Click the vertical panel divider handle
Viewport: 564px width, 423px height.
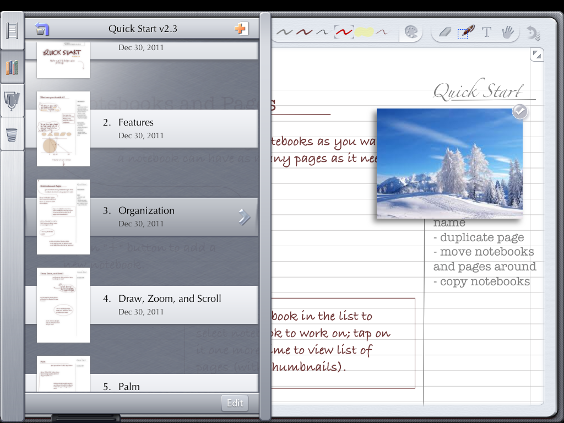265,217
